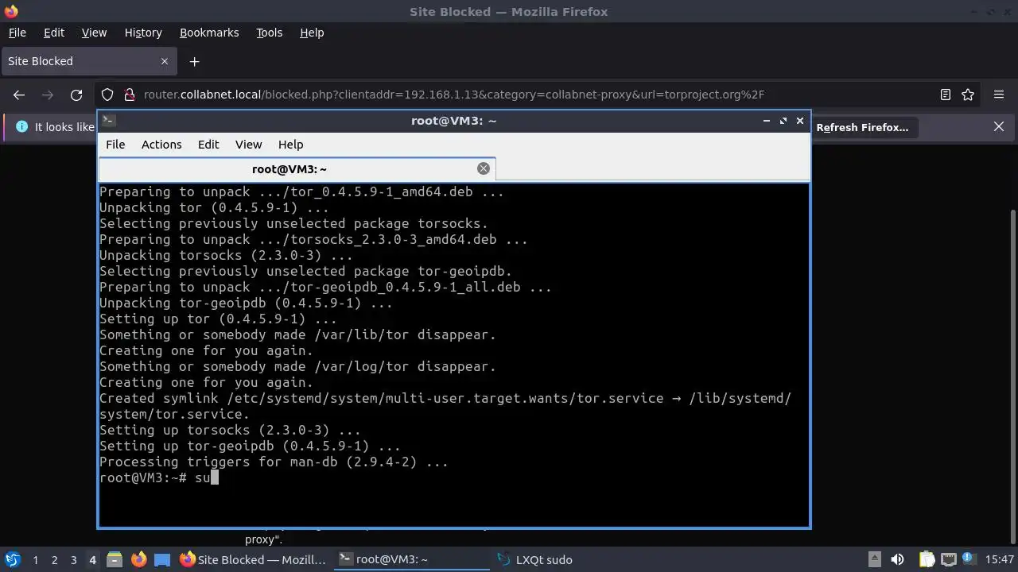The height and width of the screenshot is (572, 1018).
Task: Close the terminal window
Action: click(800, 121)
